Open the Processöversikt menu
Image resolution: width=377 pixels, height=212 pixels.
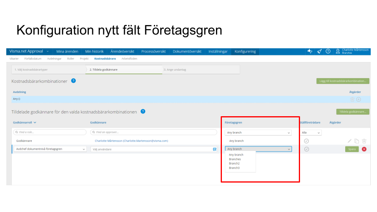tap(154, 51)
